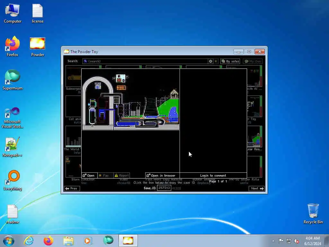Viewport: 329px width, 247px height.
Task: Select the Supermium desktop shortcut
Action: tap(13, 80)
